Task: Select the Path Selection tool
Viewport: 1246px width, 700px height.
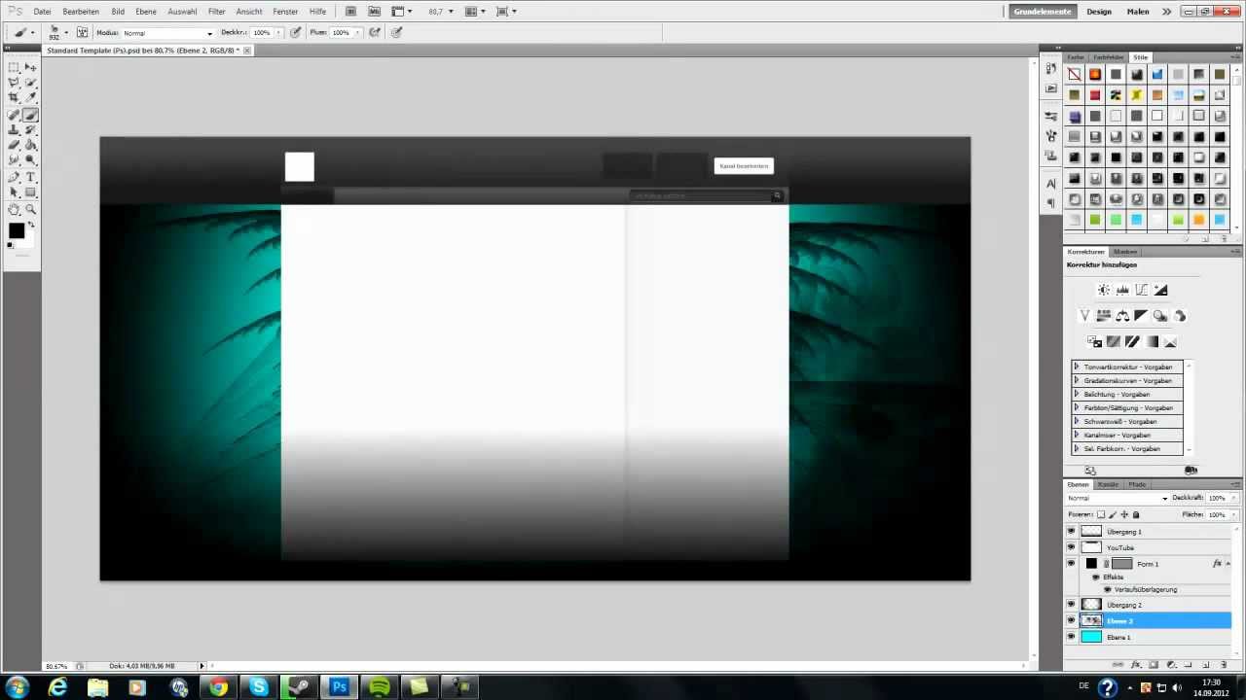Action: tap(15, 193)
